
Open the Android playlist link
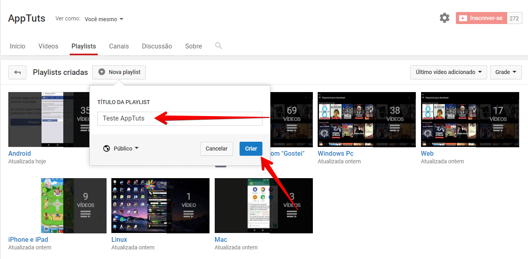pos(20,153)
